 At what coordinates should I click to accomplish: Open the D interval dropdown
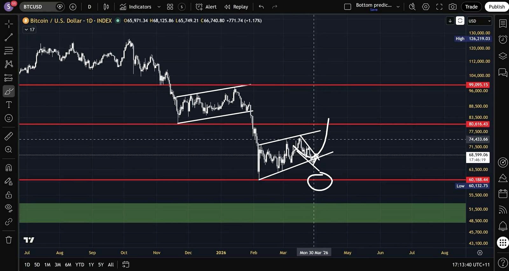pos(89,7)
